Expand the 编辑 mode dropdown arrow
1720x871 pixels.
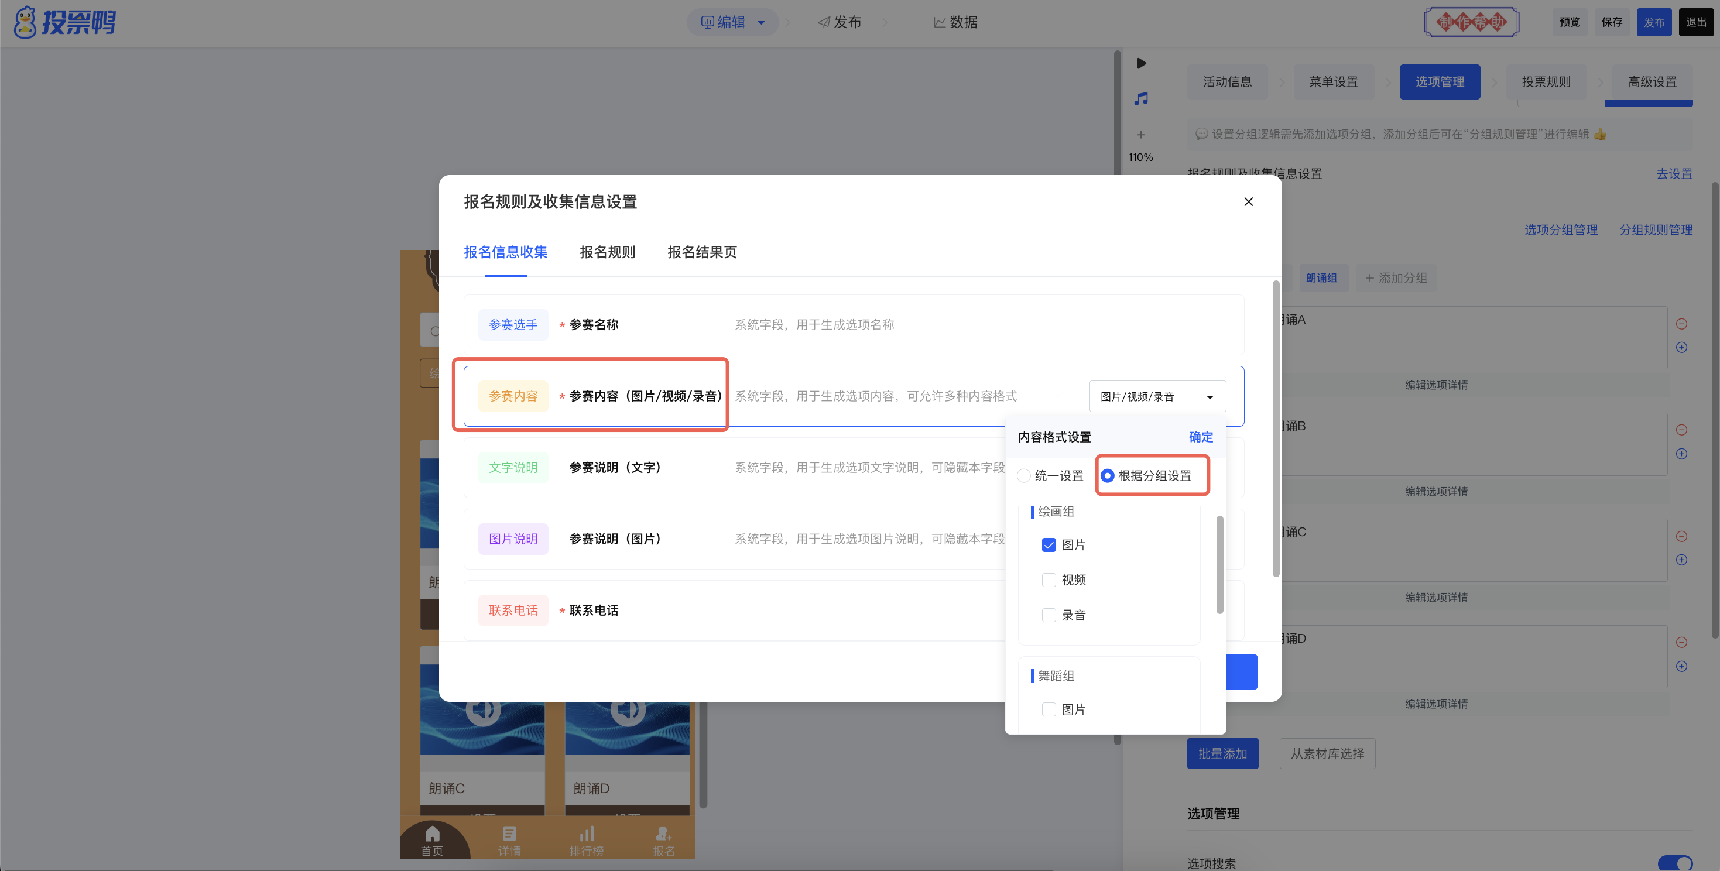[761, 23]
